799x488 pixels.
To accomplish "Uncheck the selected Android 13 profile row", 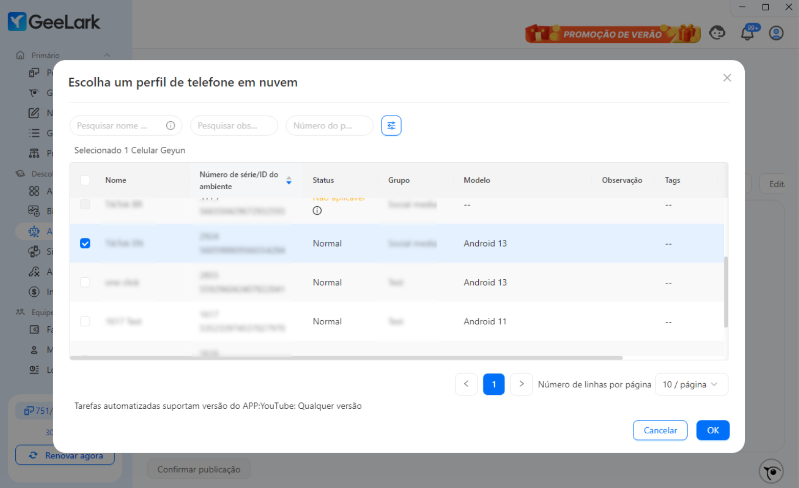I will tap(85, 243).
